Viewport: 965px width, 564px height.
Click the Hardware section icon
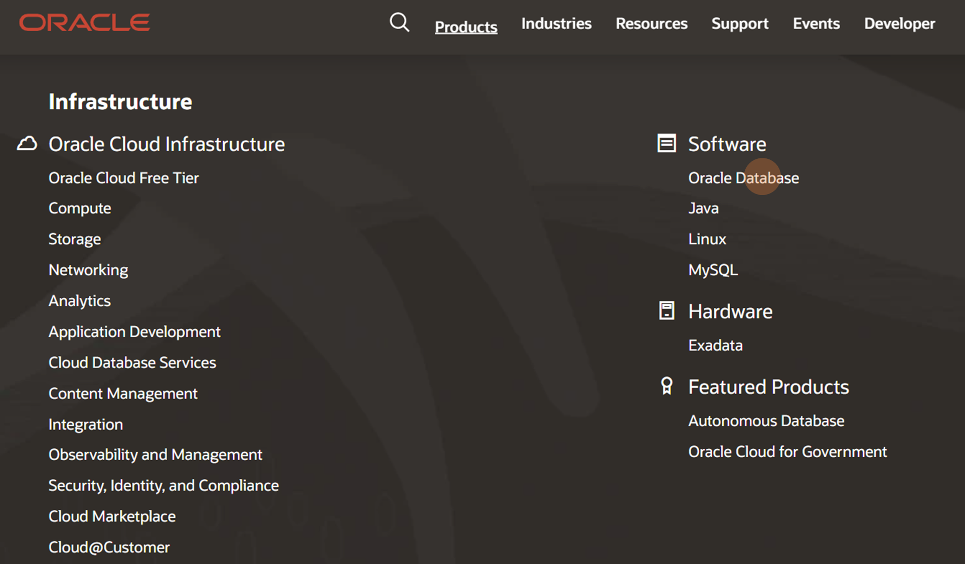[667, 311]
